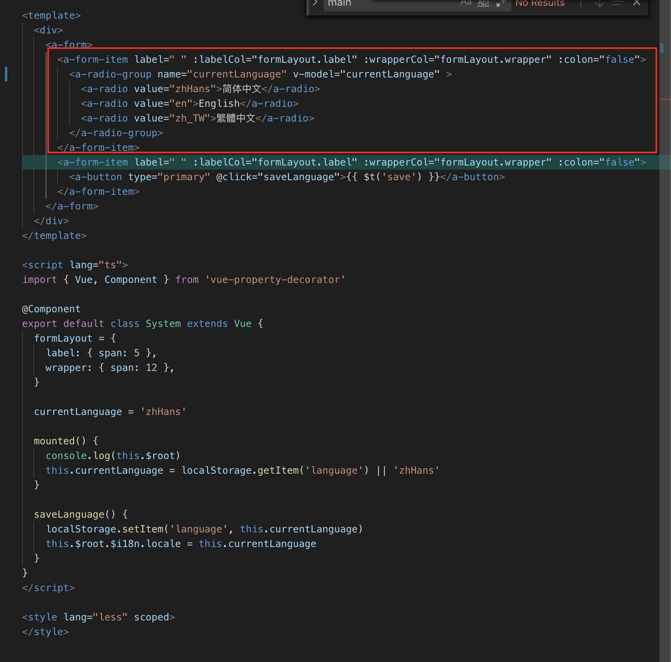
Task: Click the 'mounted()' method name
Action: click(x=60, y=441)
